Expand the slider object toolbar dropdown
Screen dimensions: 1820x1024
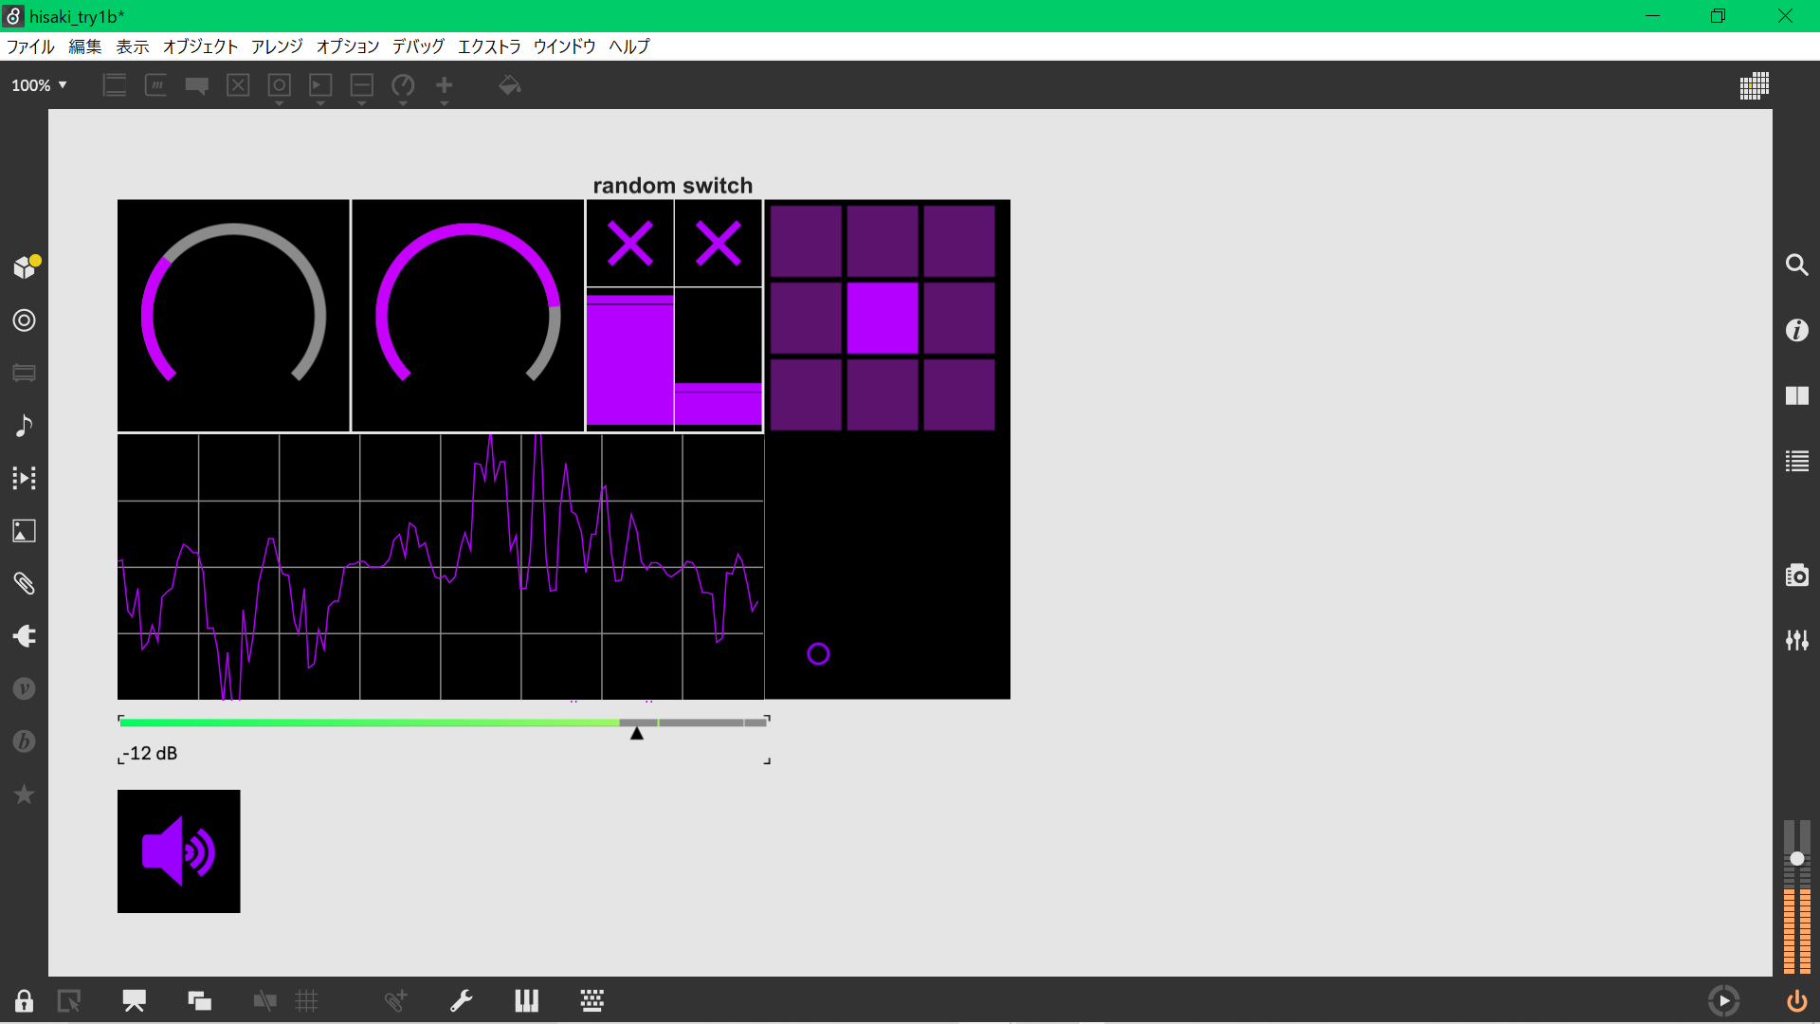tap(361, 102)
